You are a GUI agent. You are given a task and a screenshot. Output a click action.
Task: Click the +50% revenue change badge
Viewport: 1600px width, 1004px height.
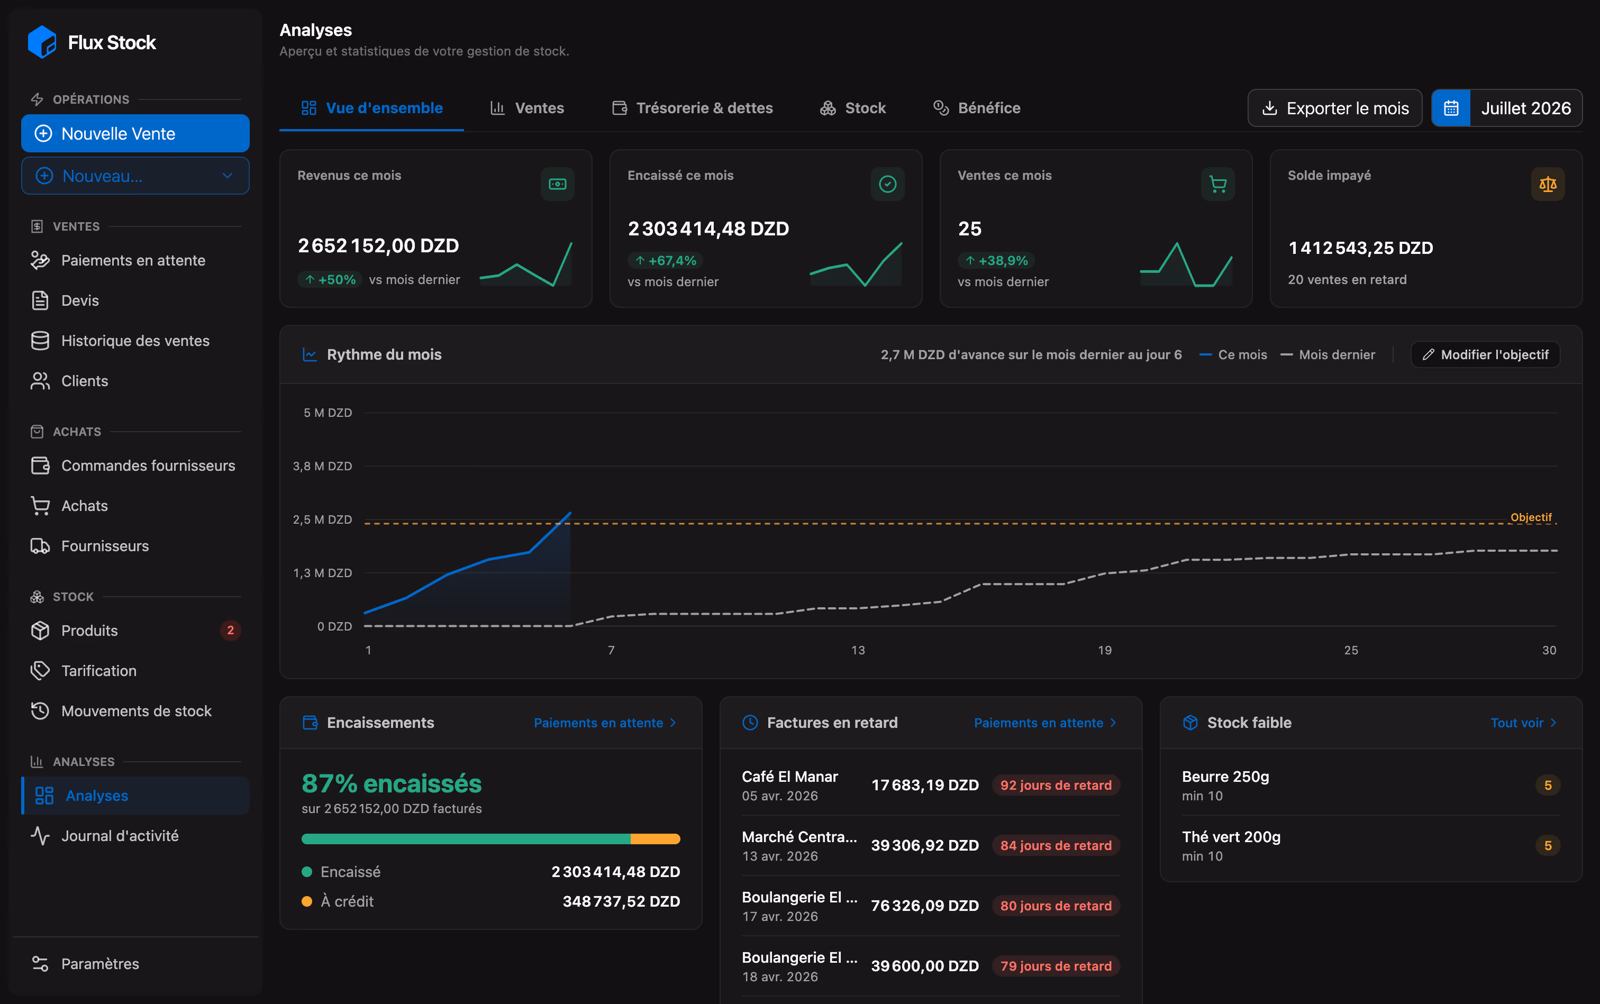(330, 279)
